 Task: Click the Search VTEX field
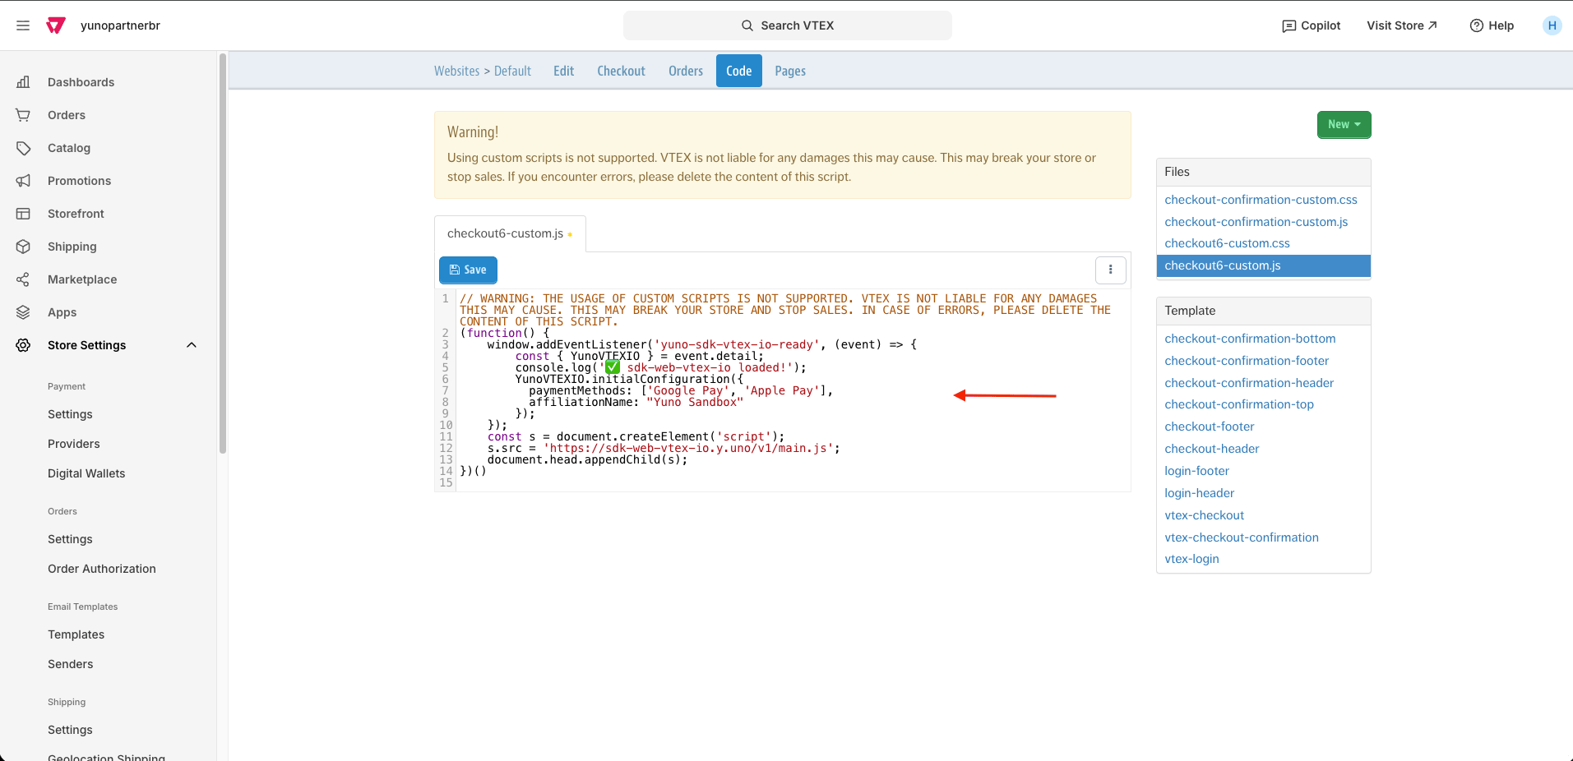(x=787, y=25)
